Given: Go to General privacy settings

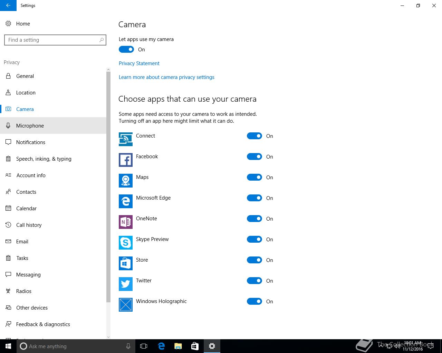Looking at the screenshot, I should point(53,76).
